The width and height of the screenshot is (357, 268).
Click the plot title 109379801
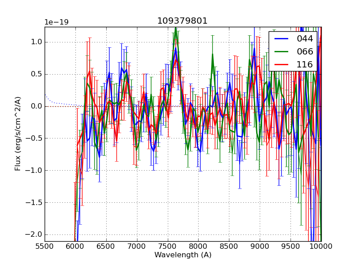(x=183, y=21)
